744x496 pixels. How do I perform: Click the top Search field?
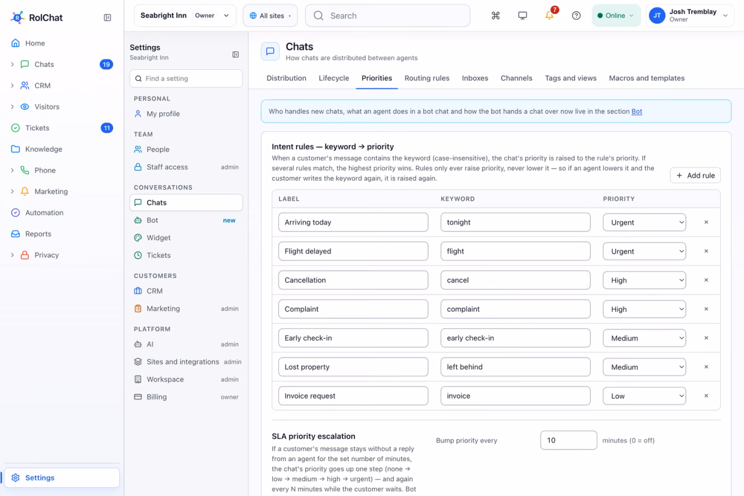click(x=388, y=16)
